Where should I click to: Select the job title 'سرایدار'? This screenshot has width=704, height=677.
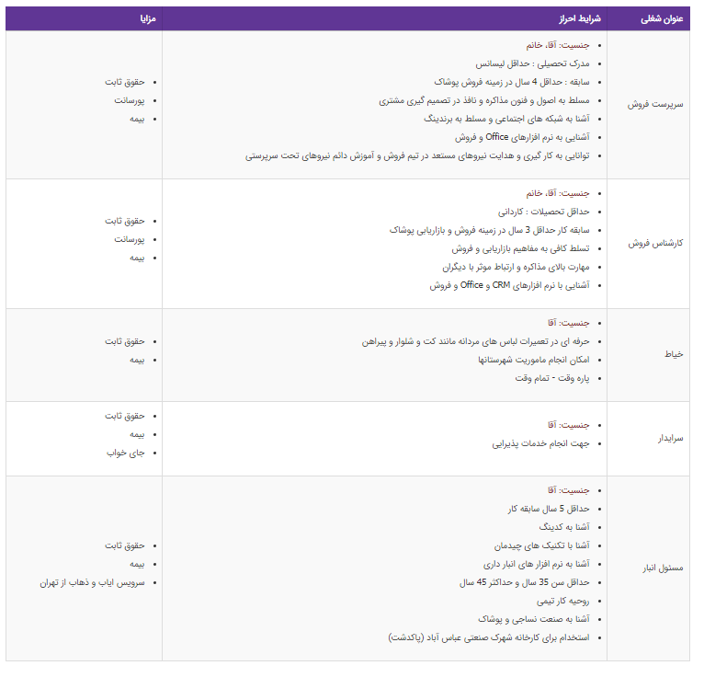(670, 439)
